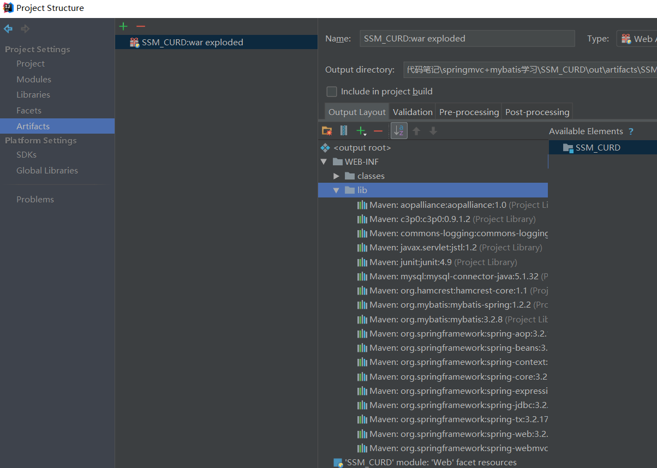Select Maven org.springframework:spring-jdbc entry
This screenshot has width=657, height=468.
[x=452, y=405]
